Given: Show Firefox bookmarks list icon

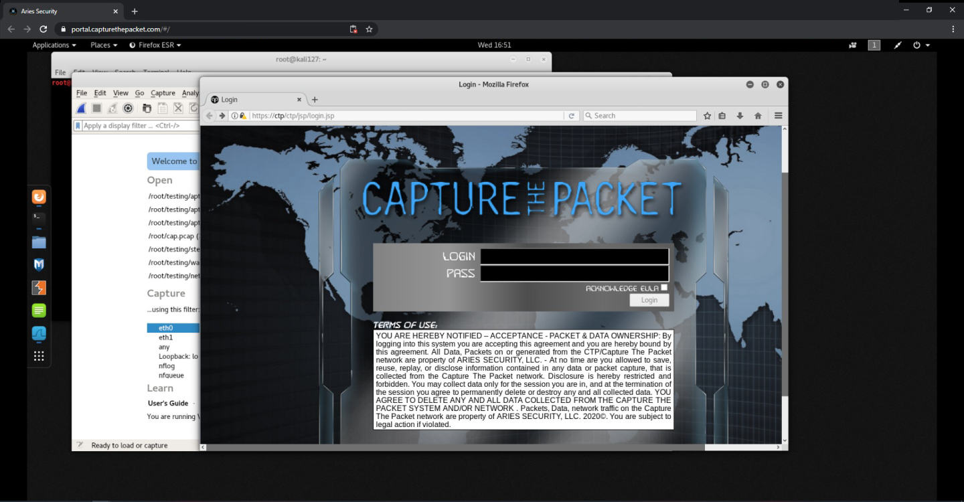Looking at the screenshot, I should coord(722,116).
